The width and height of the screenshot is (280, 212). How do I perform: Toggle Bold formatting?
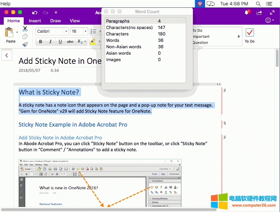tap(41, 42)
